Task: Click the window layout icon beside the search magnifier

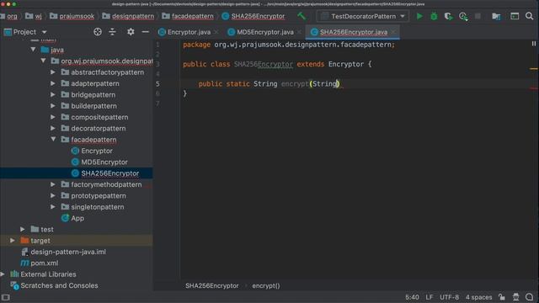Action: coord(515,16)
